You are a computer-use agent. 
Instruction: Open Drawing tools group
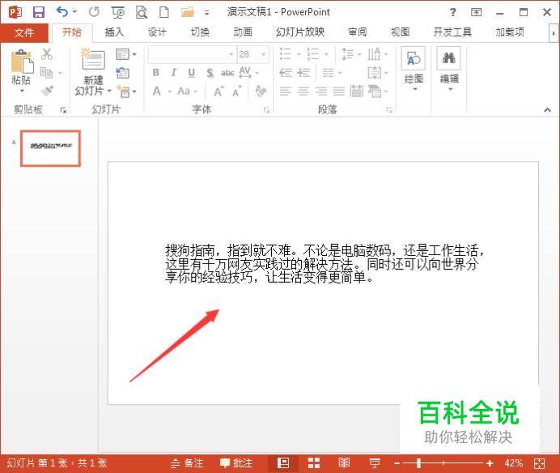coord(414,68)
